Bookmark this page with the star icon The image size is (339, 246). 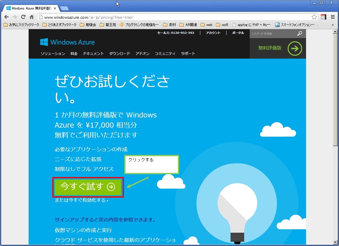(x=314, y=17)
